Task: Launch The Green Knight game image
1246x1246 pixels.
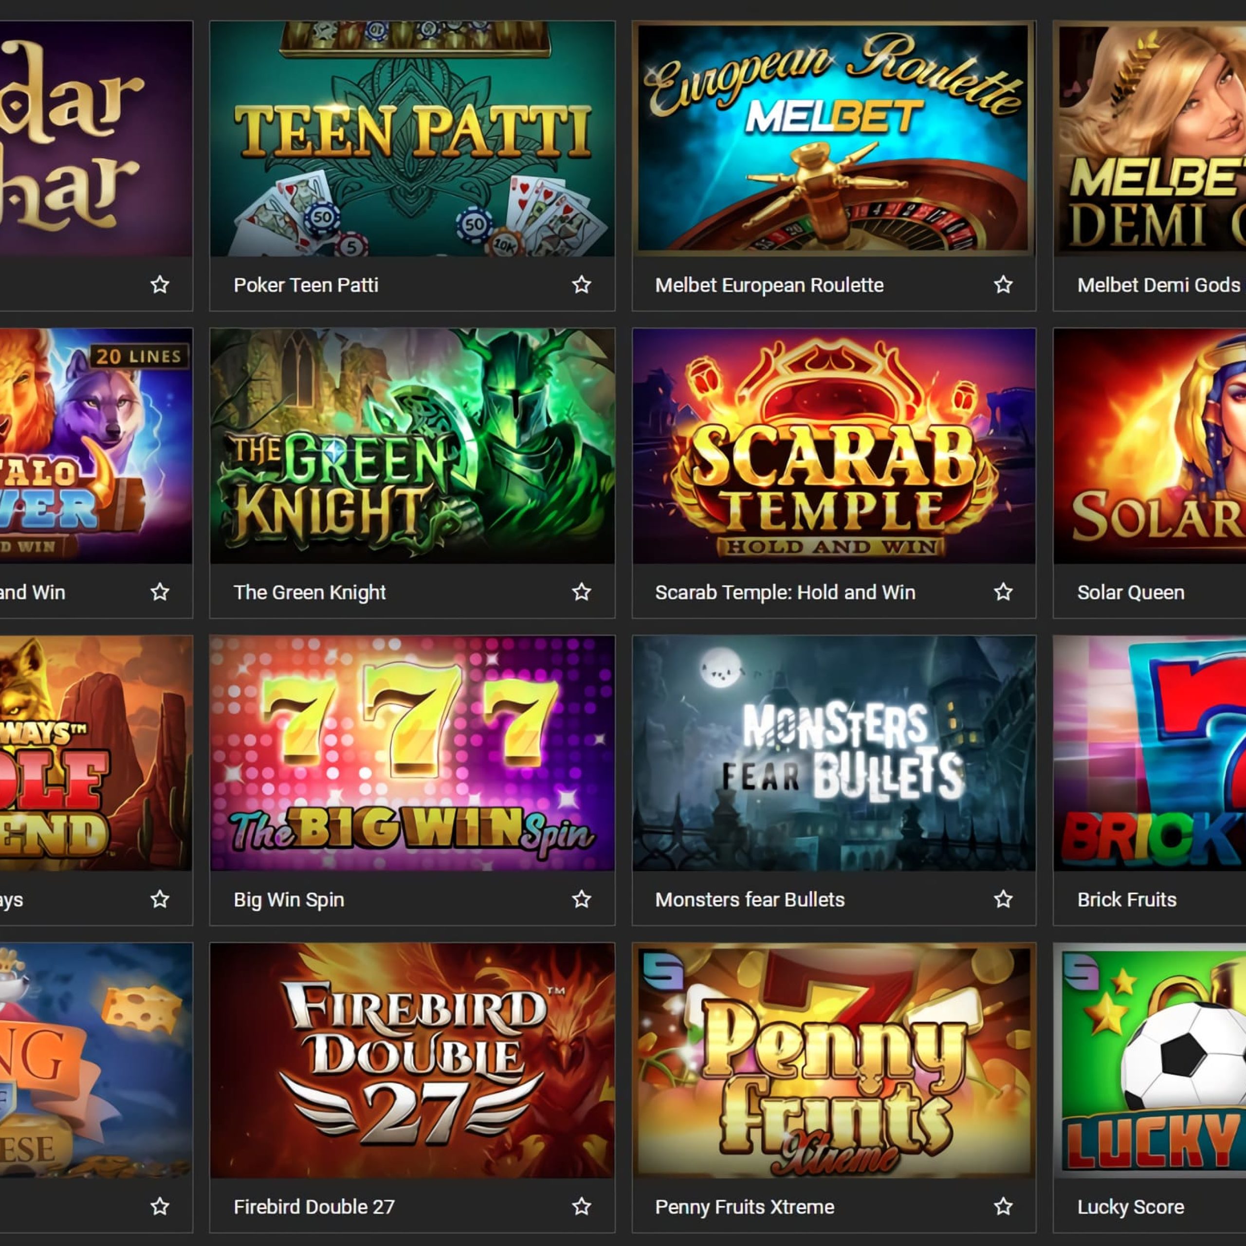Action: (412, 446)
